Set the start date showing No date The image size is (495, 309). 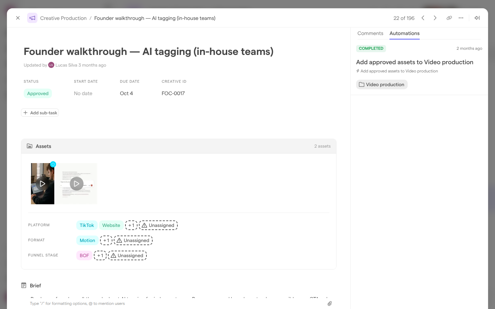pos(83,93)
